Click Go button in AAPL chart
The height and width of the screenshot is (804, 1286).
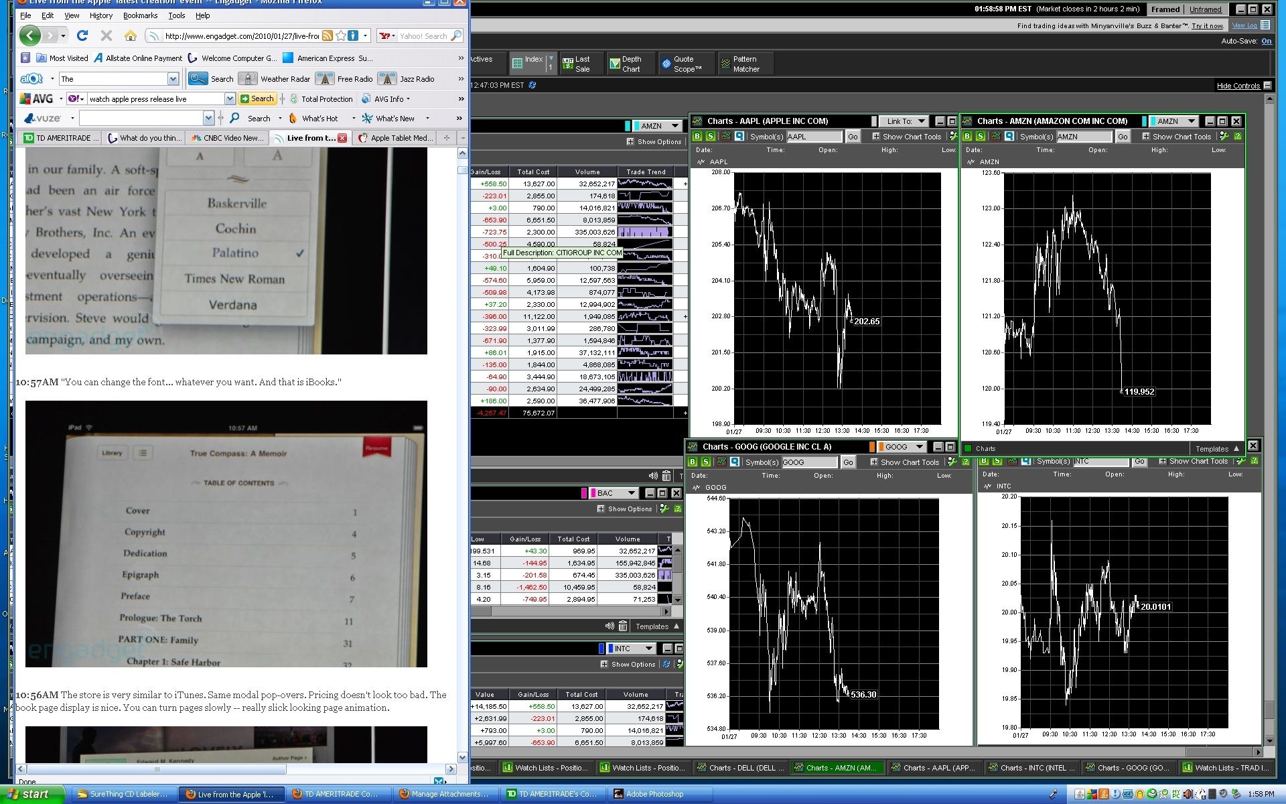[853, 136]
